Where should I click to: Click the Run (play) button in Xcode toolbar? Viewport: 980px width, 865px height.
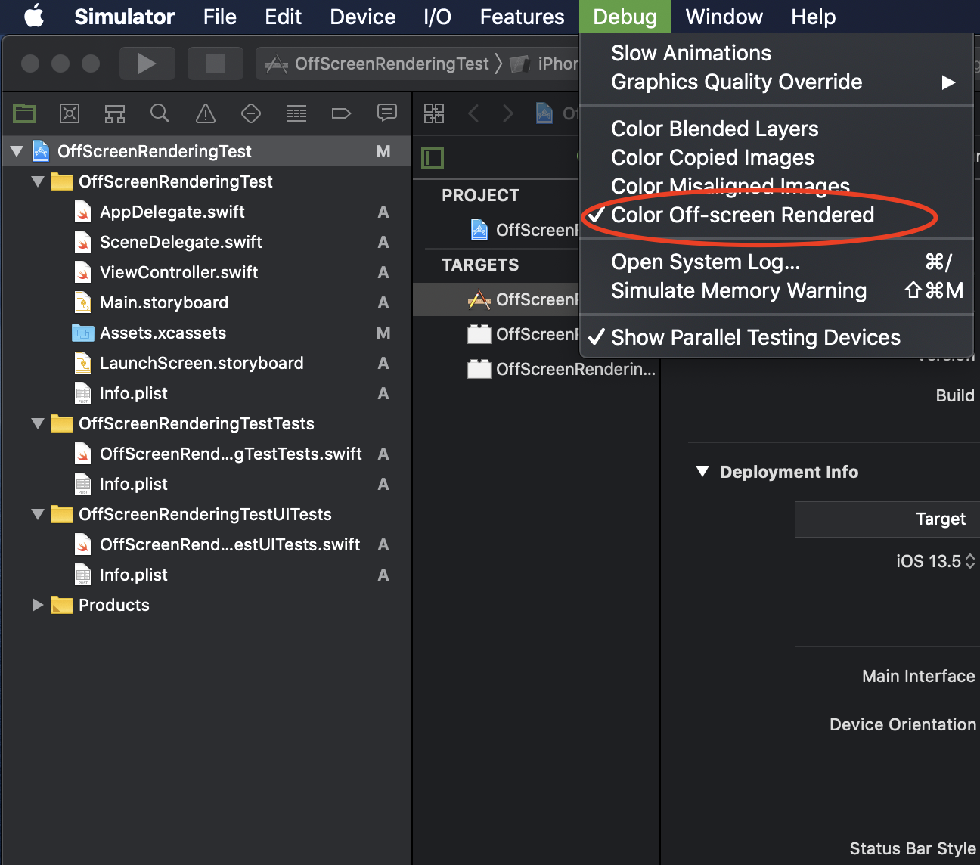coord(147,64)
